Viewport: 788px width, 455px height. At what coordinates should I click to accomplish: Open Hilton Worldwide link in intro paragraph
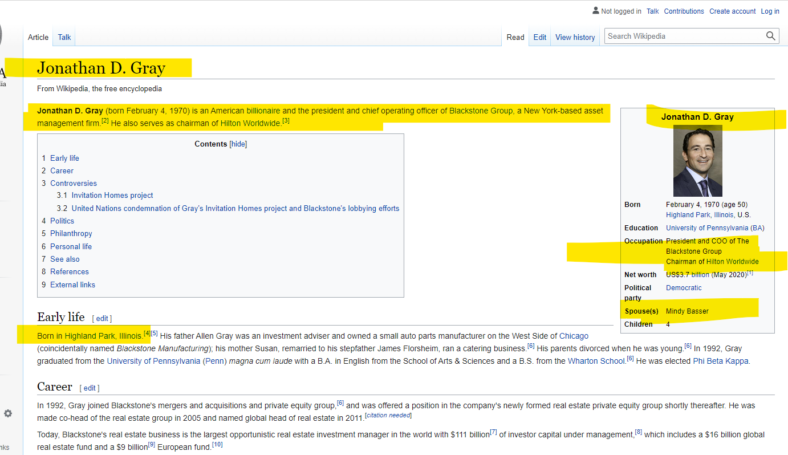coord(251,123)
